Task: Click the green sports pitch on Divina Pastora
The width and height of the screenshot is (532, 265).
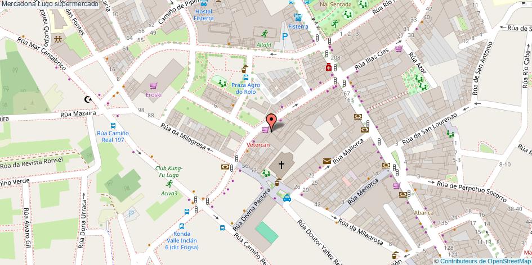Action: click(267, 232)
